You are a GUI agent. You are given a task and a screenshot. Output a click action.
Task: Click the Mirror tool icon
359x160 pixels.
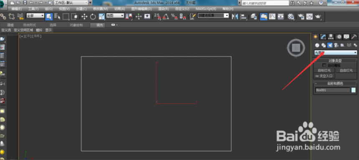tap(235, 16)
